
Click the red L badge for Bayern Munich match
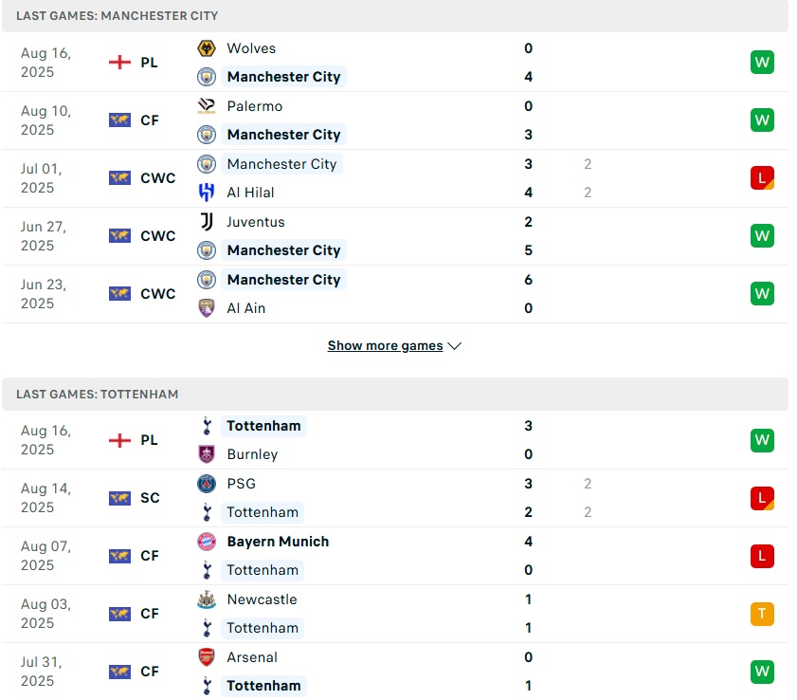[762, 556]
